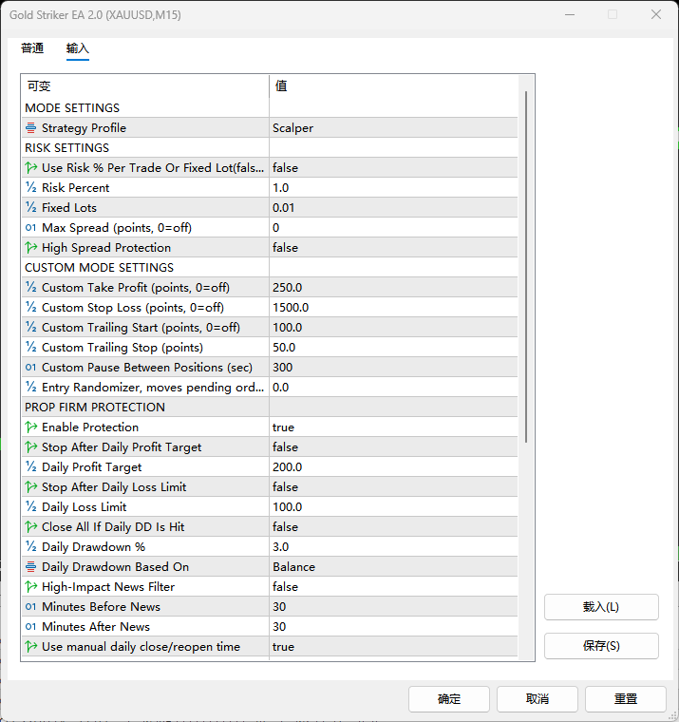Click the enum icon beside Strategy Profile
Image resolution: width=679 pixels, height=722 pixels.
(30, 127)
